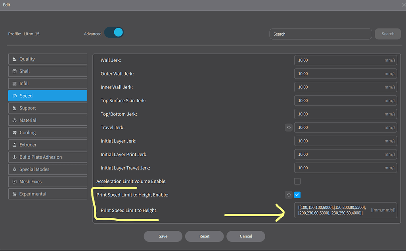Click the Shell category icon
406x251 pixels.
point(15,71)
